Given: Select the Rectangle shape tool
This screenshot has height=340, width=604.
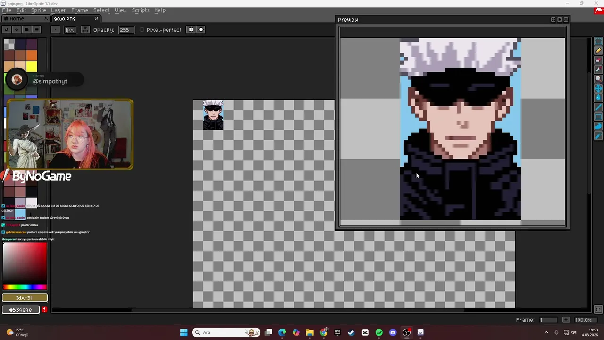Looking at the screenshot, I should click(598, 117).
